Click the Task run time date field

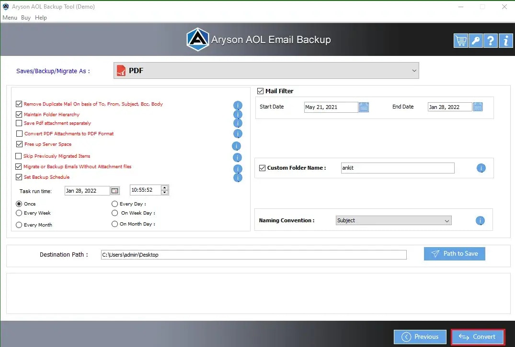[x=87, y=191]
